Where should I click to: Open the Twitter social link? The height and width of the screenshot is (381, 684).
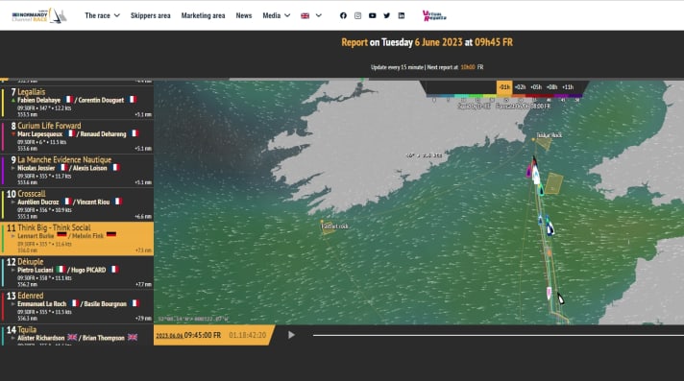point(386,15)
